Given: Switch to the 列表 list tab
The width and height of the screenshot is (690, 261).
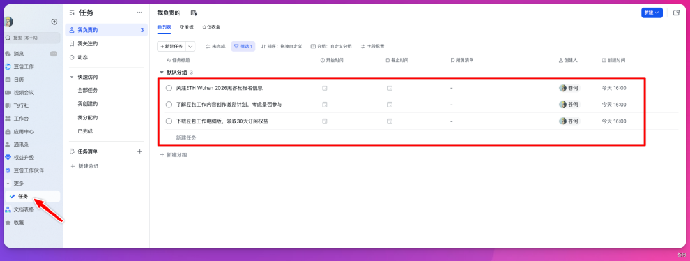Looking at the screenshot, I should (164, 27).
